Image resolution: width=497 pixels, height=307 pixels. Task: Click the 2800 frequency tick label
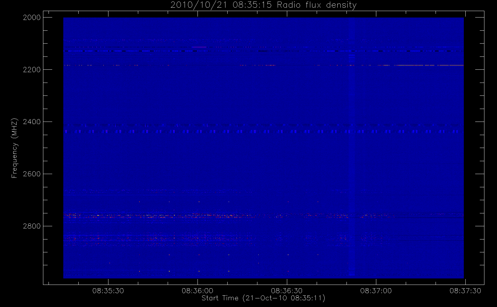[x=32, y=226]
